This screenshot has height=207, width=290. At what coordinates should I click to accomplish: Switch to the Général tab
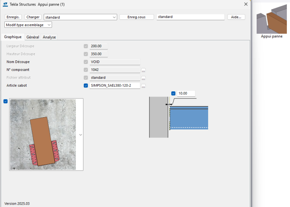pos(32,37)
